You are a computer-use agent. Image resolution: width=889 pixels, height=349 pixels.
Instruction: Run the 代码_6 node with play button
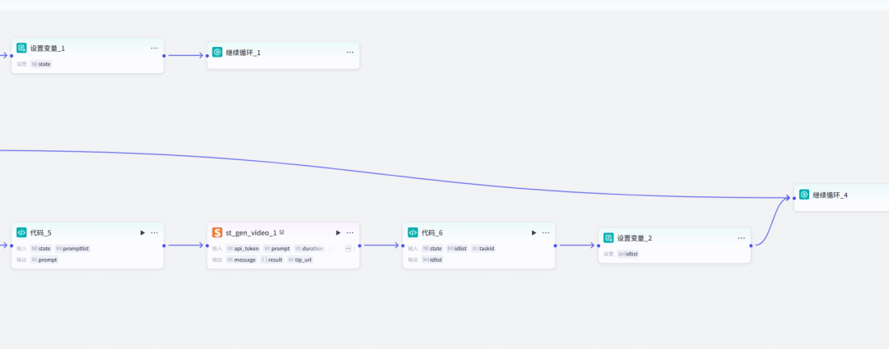coord(533,232)
